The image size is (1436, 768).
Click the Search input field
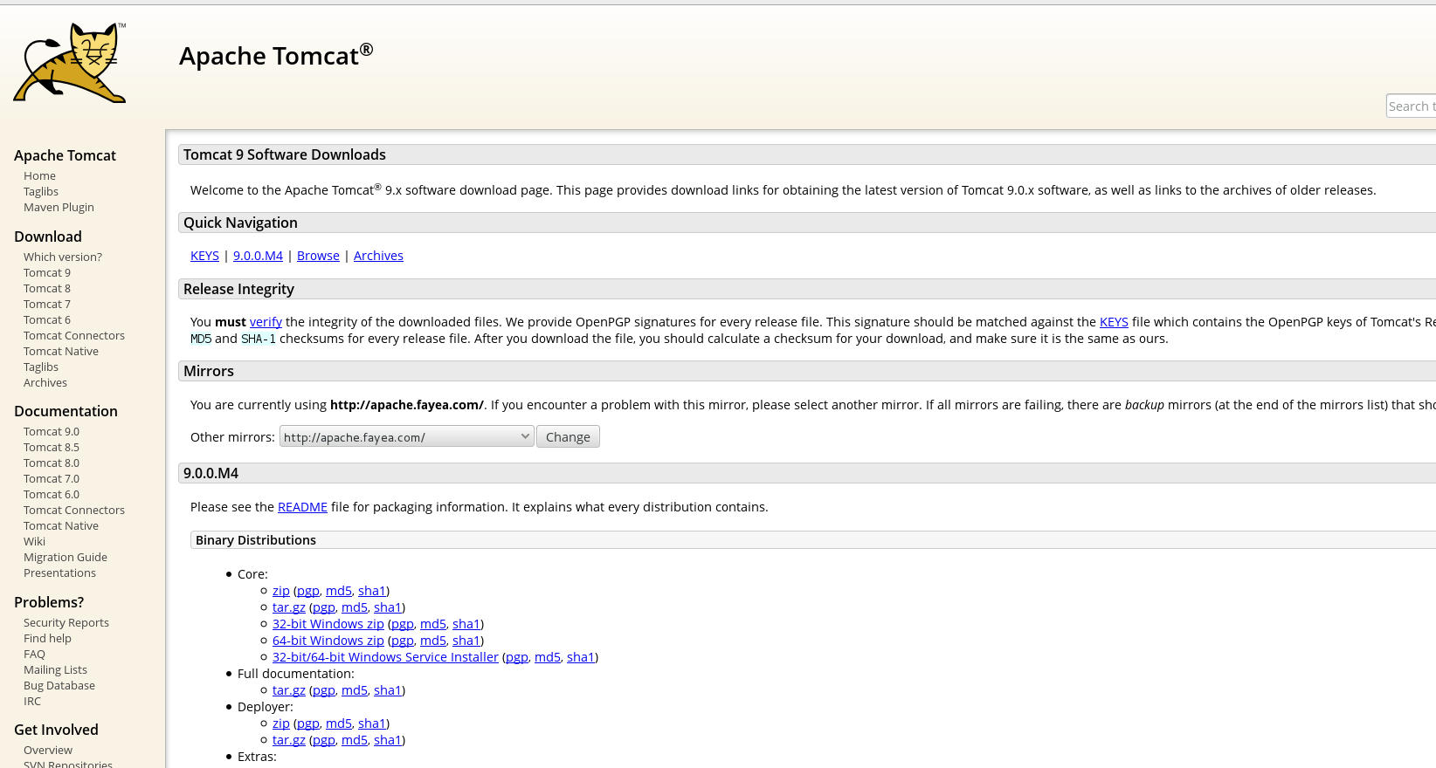point(1411,106)
